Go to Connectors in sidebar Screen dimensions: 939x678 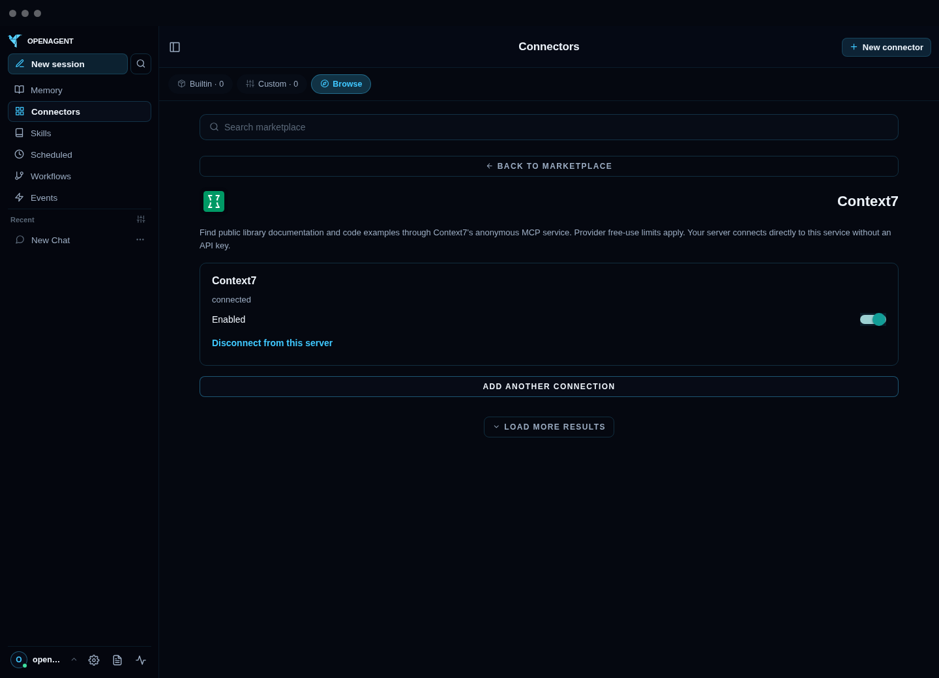80,111
